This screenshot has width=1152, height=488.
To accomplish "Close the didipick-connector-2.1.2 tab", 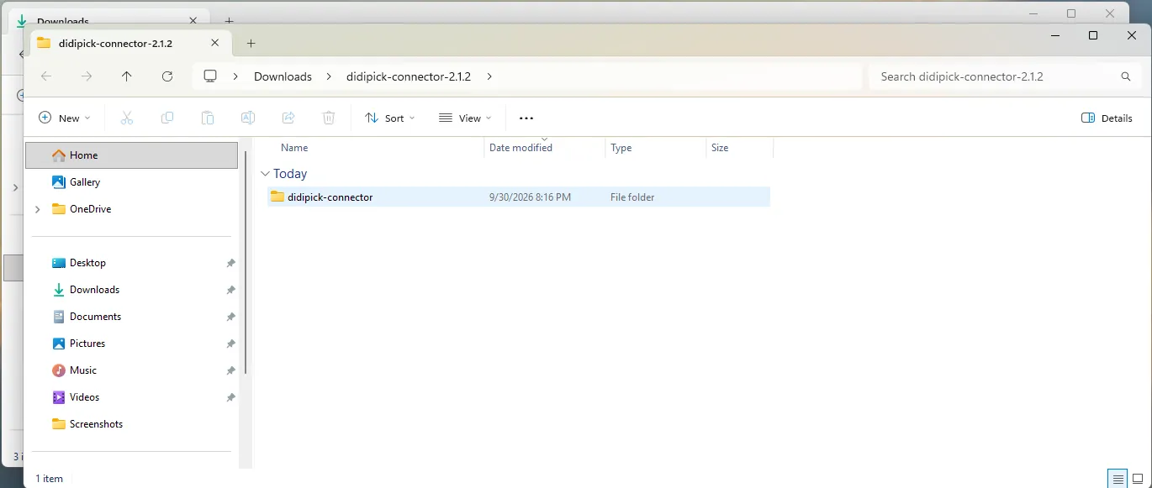I will [215, 43].
